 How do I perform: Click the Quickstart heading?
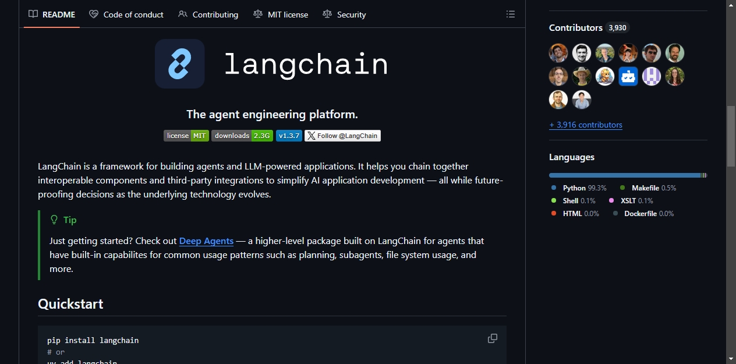point(70,304)
